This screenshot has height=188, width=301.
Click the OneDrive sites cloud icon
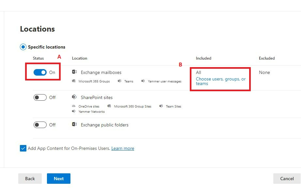74,106
